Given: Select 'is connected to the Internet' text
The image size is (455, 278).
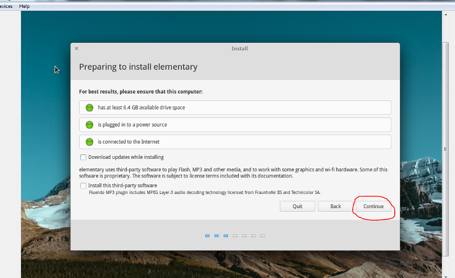Looking at the screenshot, I should [129, 142].
